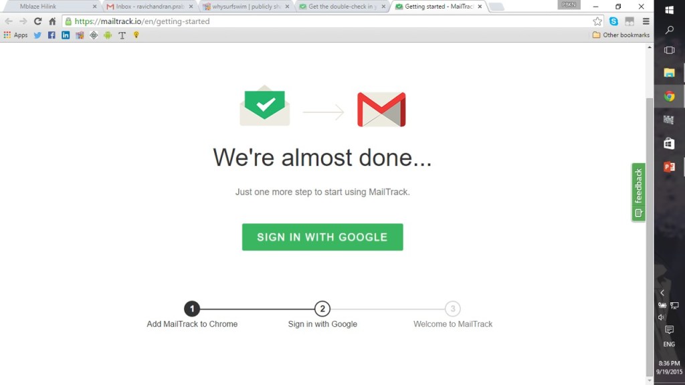
Task: Switch to the Gmail Inbox tab
Action: (x=150, y=7)
